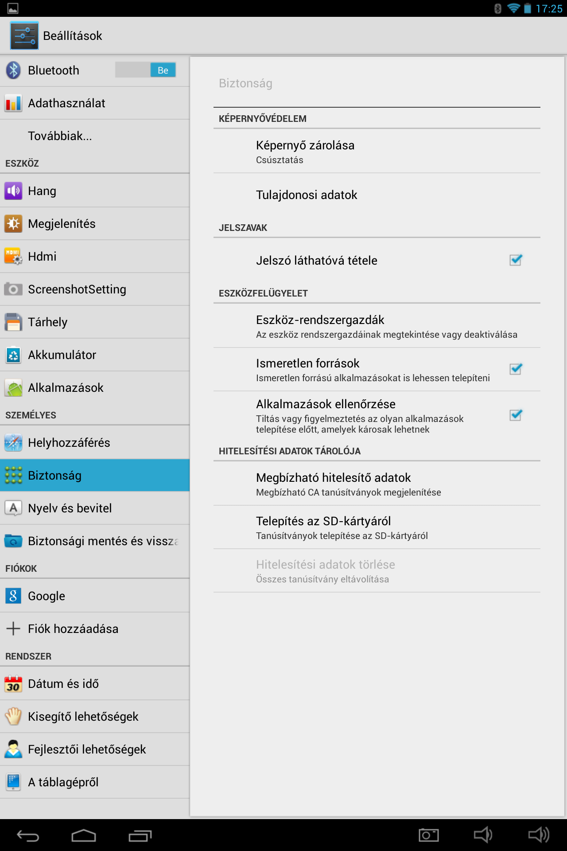Add account via Fiók hozzáadása
This screenshot has height=851, width=567.
pos(95,629)
